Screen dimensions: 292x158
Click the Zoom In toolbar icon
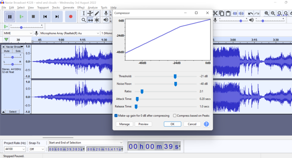tap(267, 13)
